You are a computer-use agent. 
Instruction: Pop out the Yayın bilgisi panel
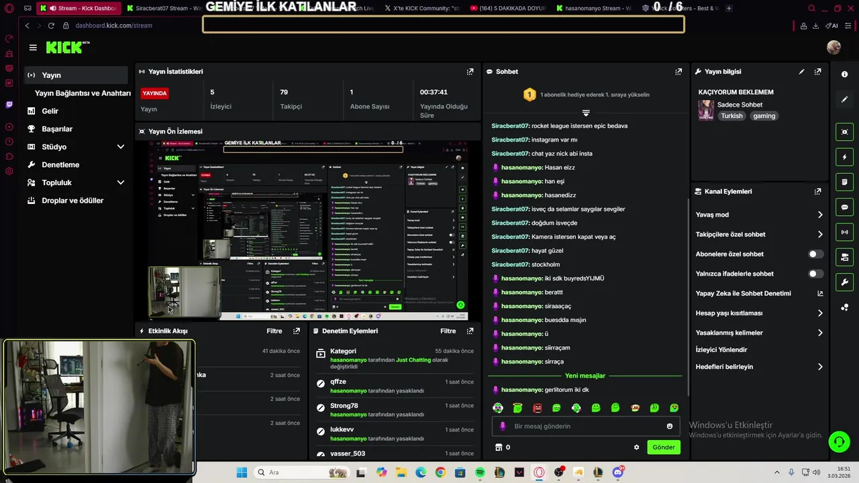[817, 71]
